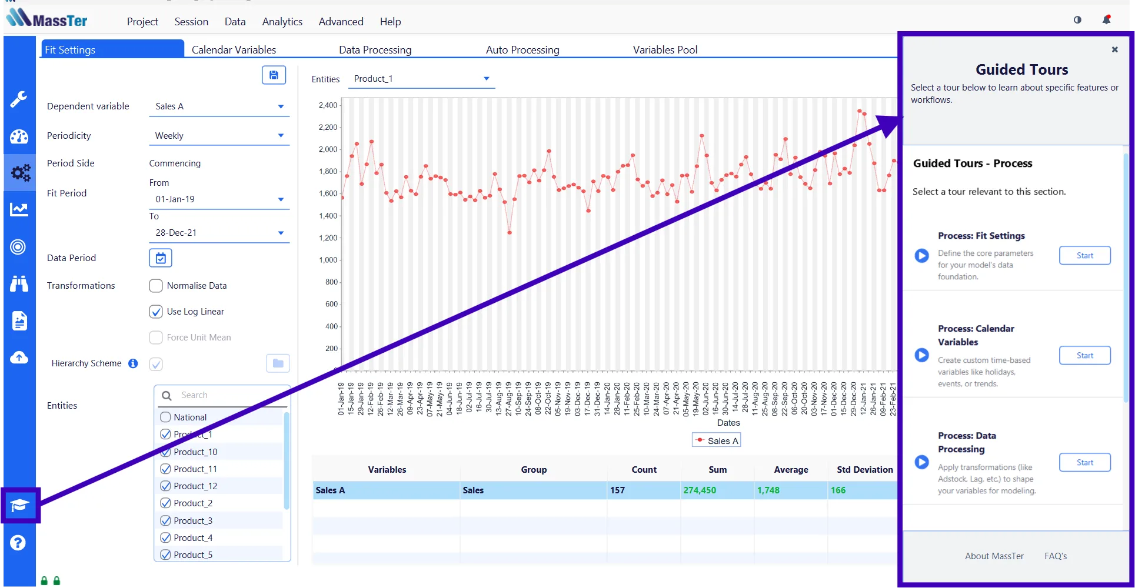Open the FAQ's link

(1056, 556)
